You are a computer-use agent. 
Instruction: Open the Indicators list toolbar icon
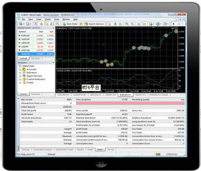[x=151, y=24]
